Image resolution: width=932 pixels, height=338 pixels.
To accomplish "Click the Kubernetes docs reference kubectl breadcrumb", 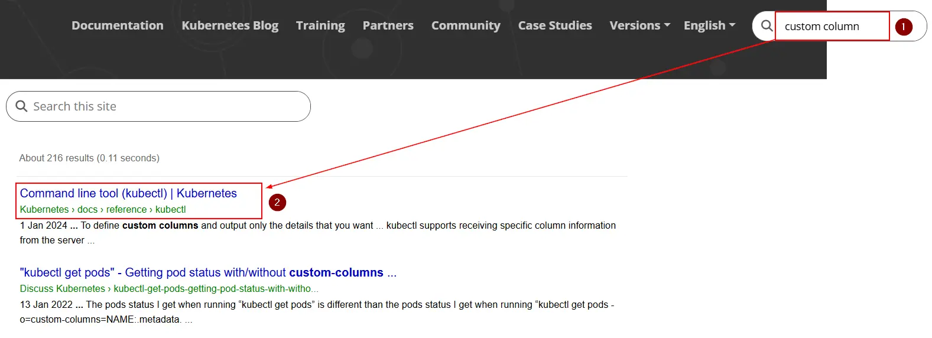I will click(103, 209).
